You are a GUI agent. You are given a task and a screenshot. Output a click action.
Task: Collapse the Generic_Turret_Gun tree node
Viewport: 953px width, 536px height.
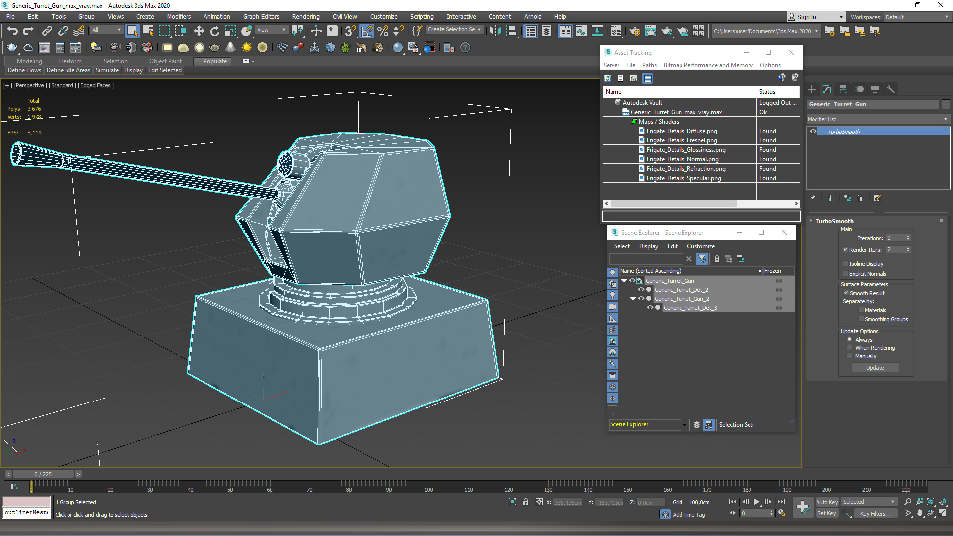click(624, 280)
